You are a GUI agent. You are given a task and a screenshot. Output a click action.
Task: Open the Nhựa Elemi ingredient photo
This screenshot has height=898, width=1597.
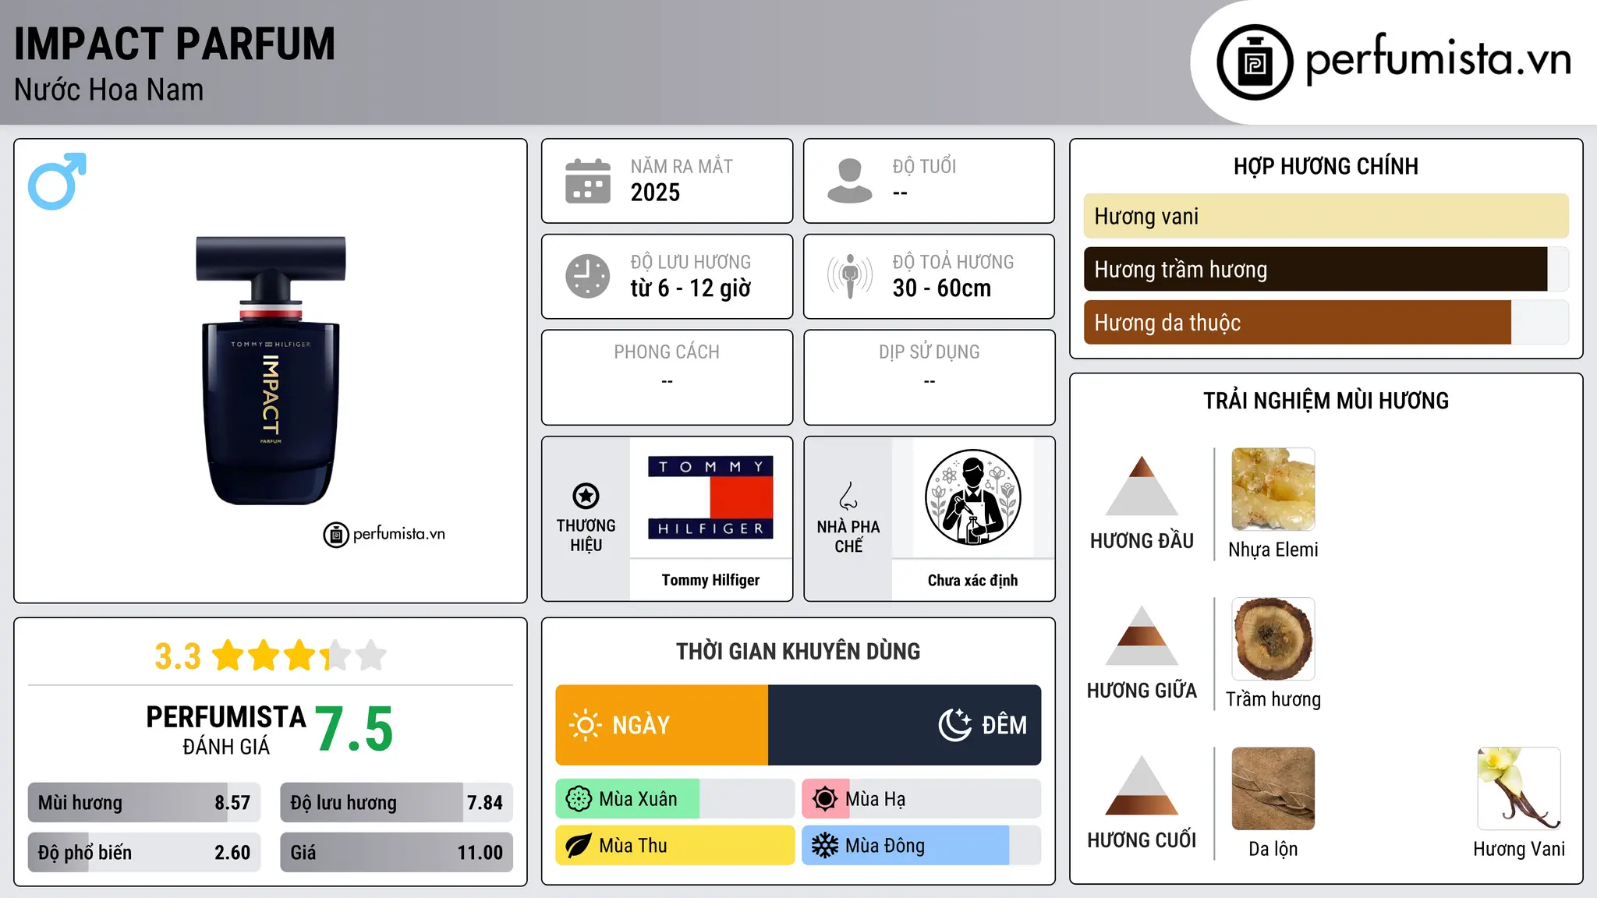pos(1273,490)
